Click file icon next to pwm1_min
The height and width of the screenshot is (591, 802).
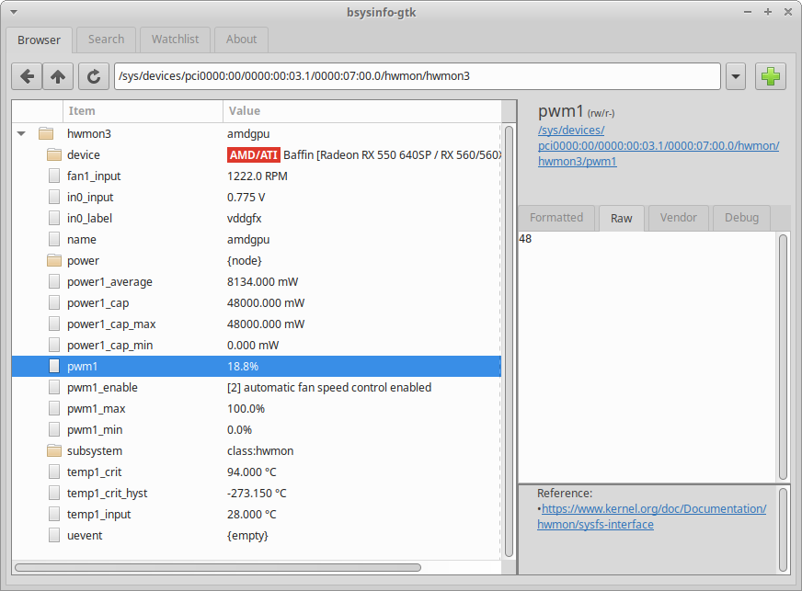point(53,430)
